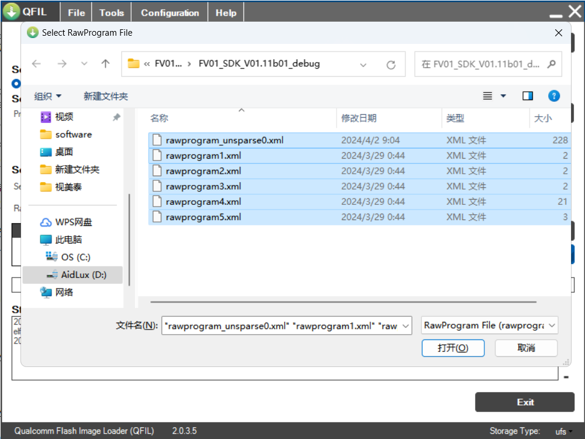Open the RawProgram File type filter
The image size is (585, 439).
pyautogui.click(x=490, y=325)
